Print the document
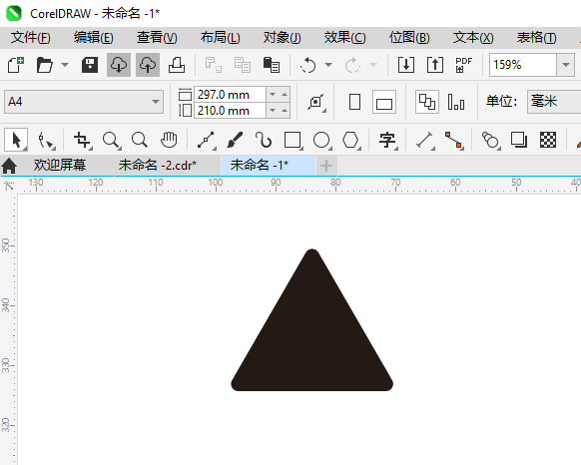 [x=177, y=65]
